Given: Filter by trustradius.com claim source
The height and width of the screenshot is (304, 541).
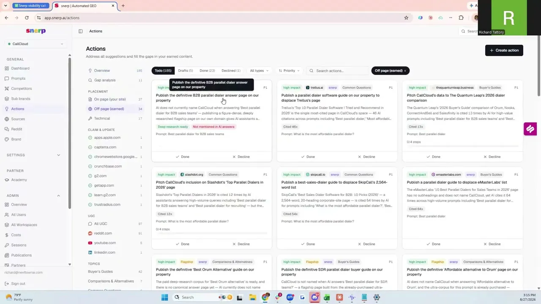Looking at the screenshot, I should click(115, 205).
